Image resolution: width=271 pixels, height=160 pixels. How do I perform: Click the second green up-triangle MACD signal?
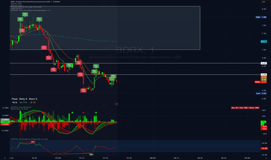(x=96, y=112)
